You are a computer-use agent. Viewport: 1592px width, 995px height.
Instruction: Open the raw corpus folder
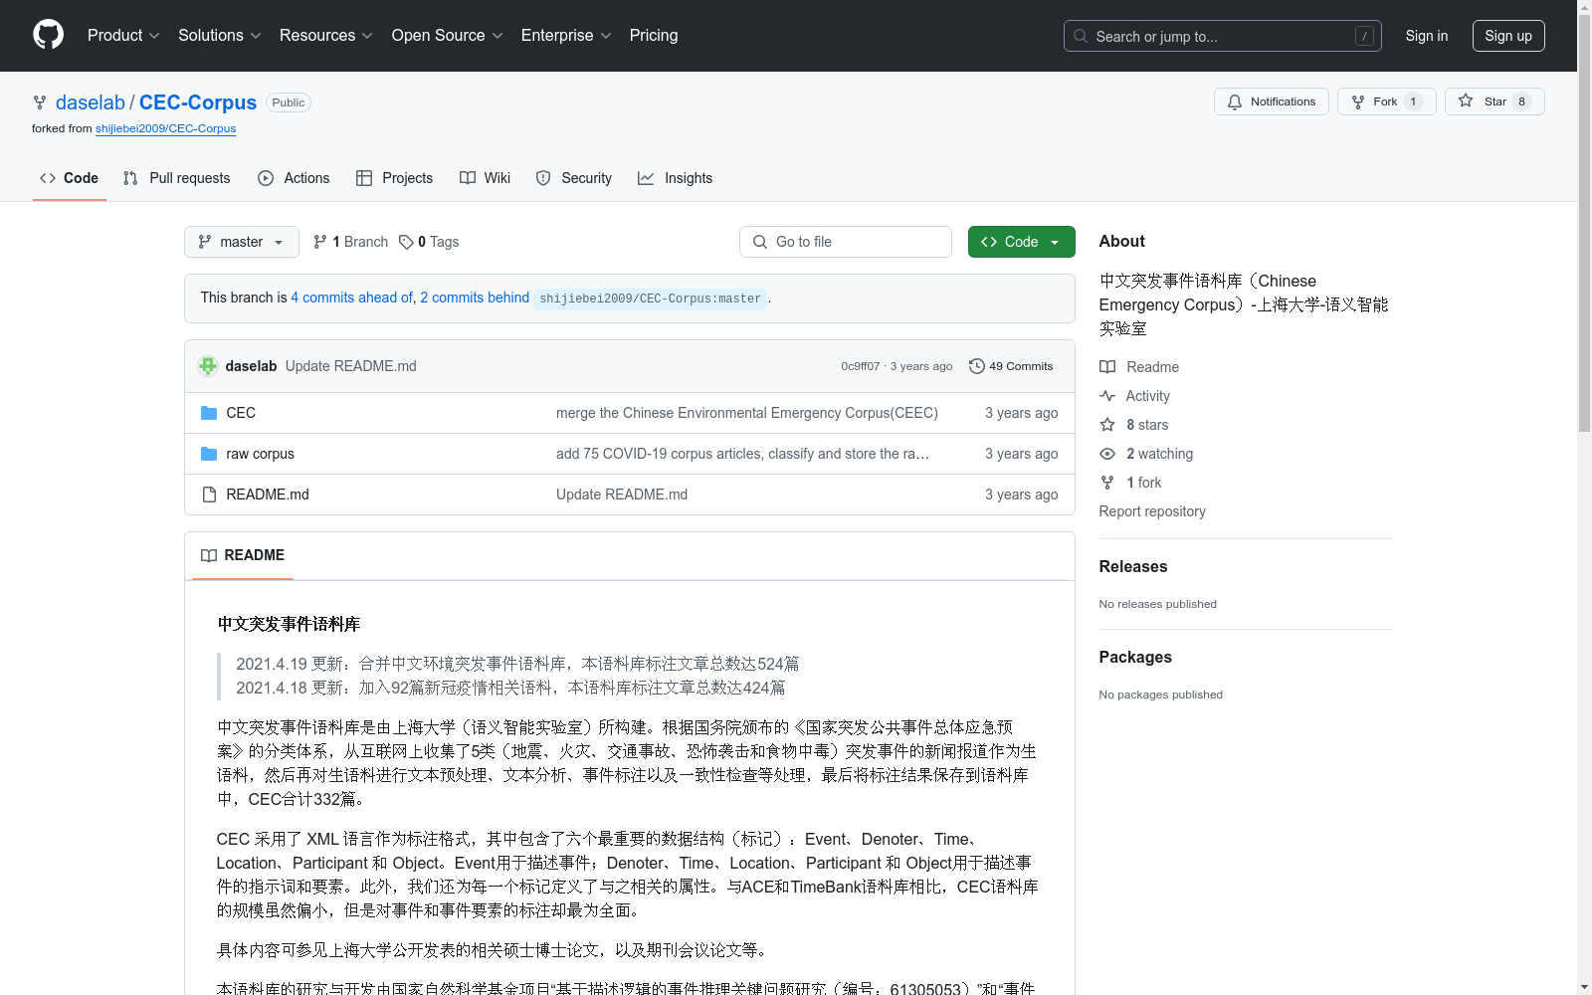pyautogui.click(x=260, y=454)
